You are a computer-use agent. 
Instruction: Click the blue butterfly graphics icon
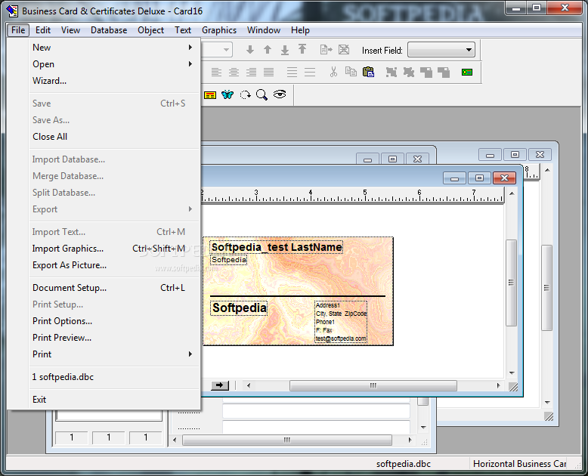(227, 94)
